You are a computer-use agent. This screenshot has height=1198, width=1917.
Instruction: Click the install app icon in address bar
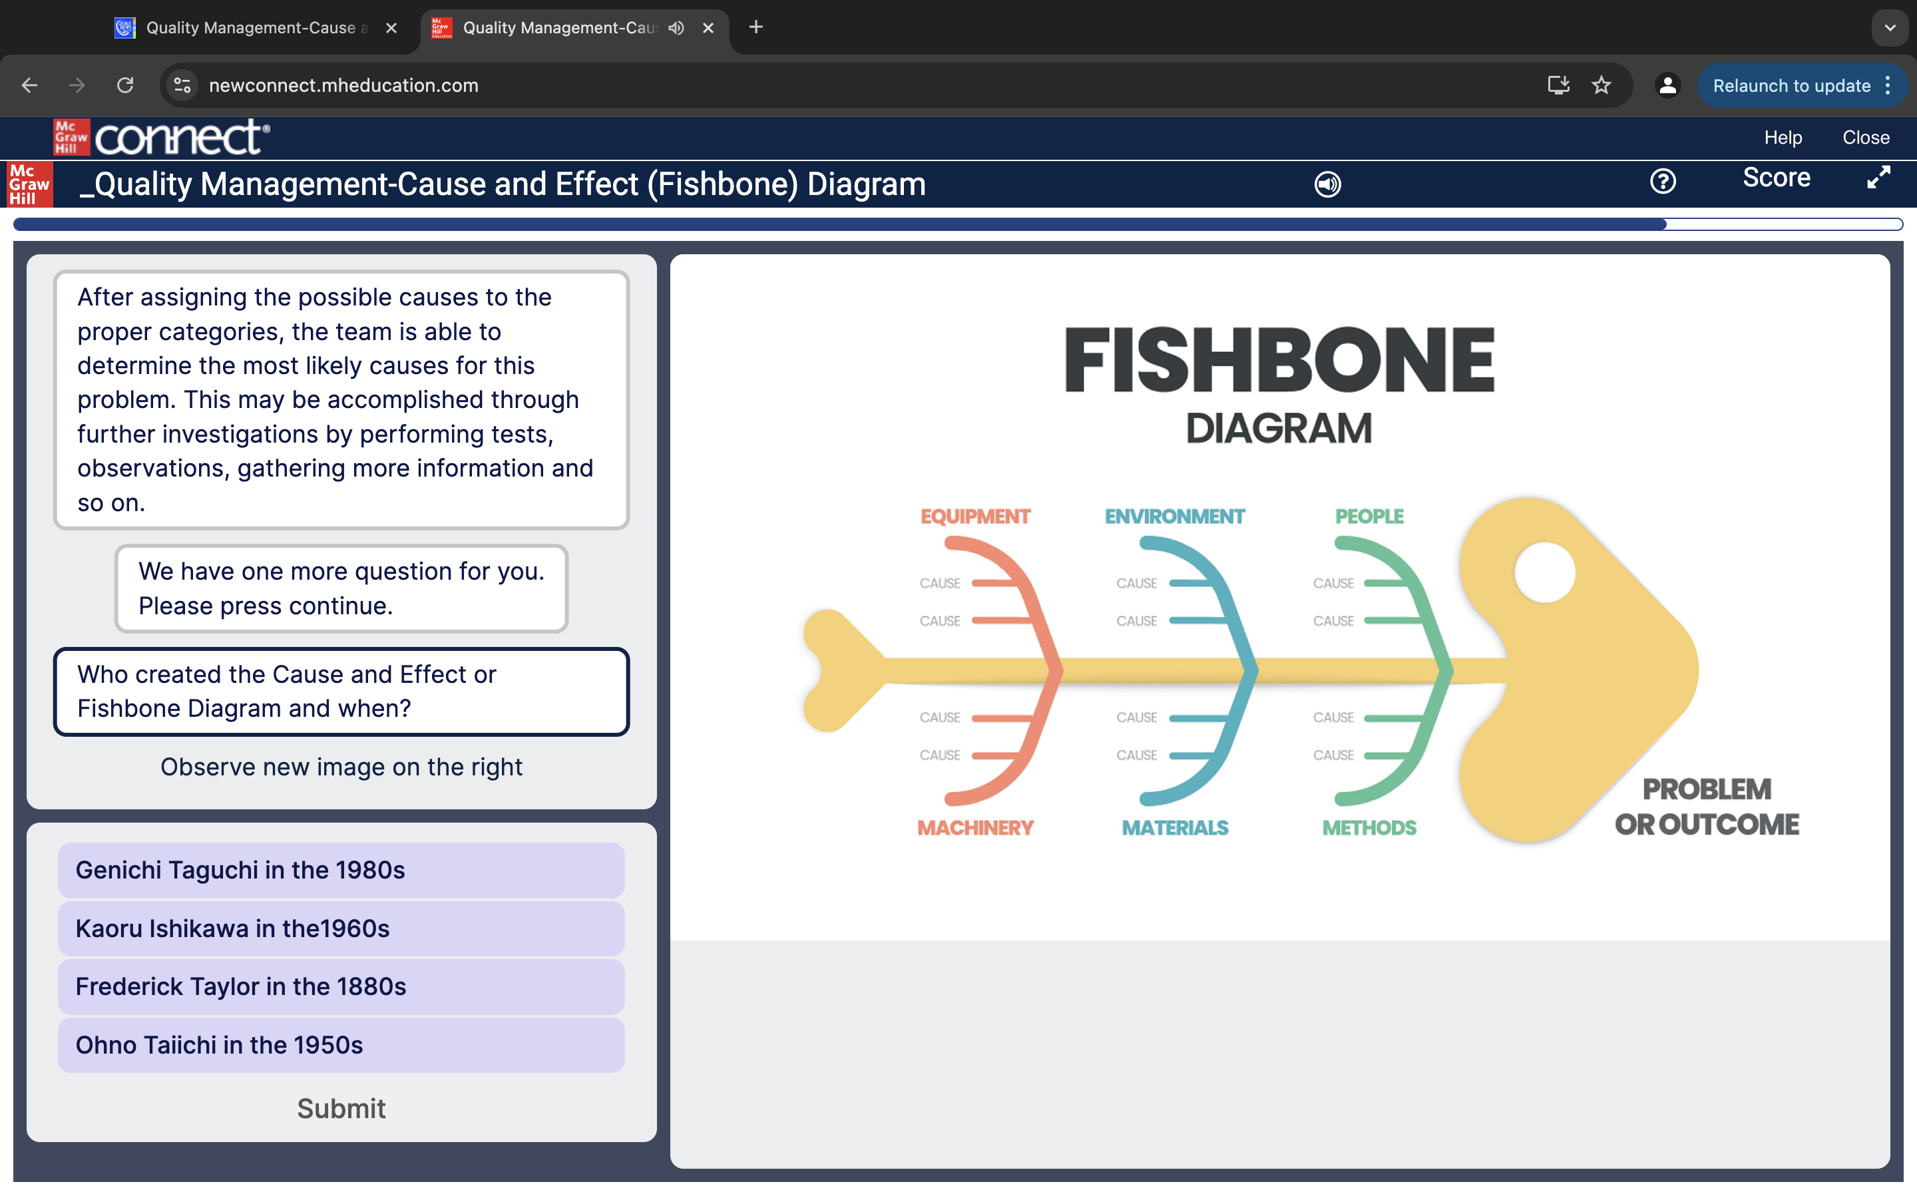1558,86
